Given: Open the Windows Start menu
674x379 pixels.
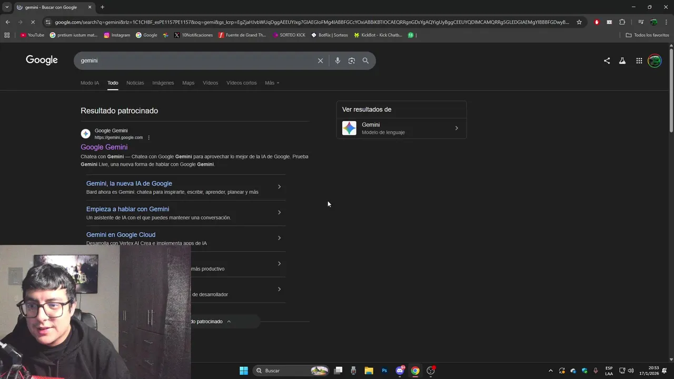Looking at the screenshot, I should pos(244,371).
